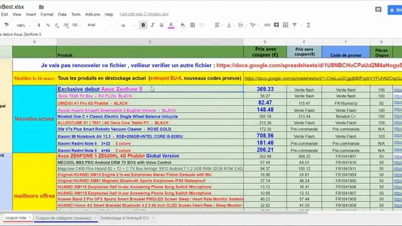The height and width of the screenshot is (226, 402).
Task: Select UMIDIGI A1 Pro 4G Phablet cell
Action: 150,103
